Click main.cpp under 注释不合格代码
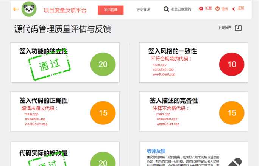The width and height of the screenshot is (259, 166). point(163,114)
